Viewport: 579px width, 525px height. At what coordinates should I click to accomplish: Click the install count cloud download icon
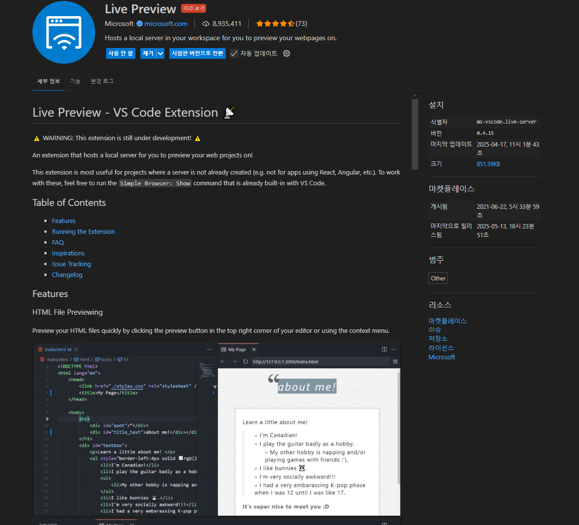click(206, 24)
